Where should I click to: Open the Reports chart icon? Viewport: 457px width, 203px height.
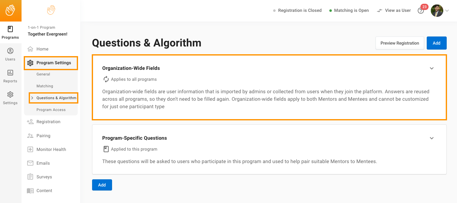tap(10, 73)
